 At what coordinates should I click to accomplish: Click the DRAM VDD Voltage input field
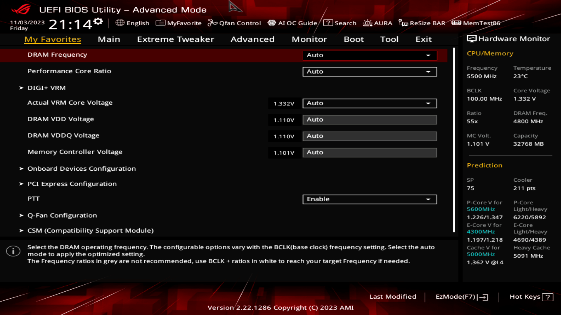[370, 120]
